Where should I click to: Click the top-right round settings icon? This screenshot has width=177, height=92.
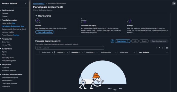point(174,4)
